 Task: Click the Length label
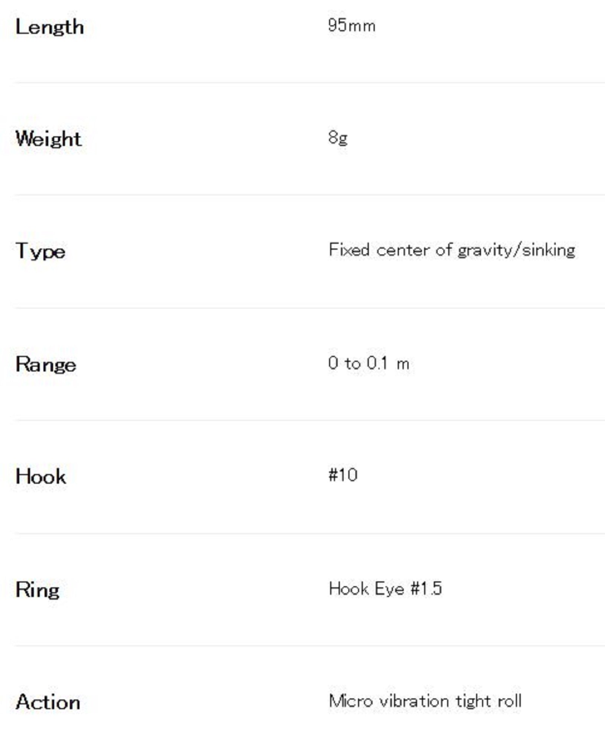[49, 27]
